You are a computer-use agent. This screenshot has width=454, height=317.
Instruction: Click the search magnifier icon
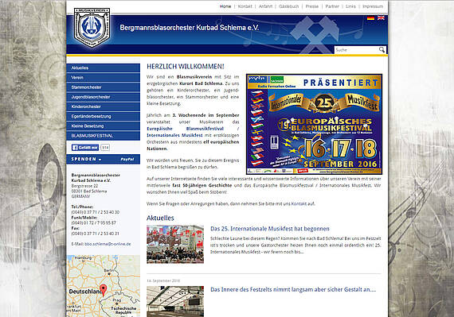(x=382, y=50)
